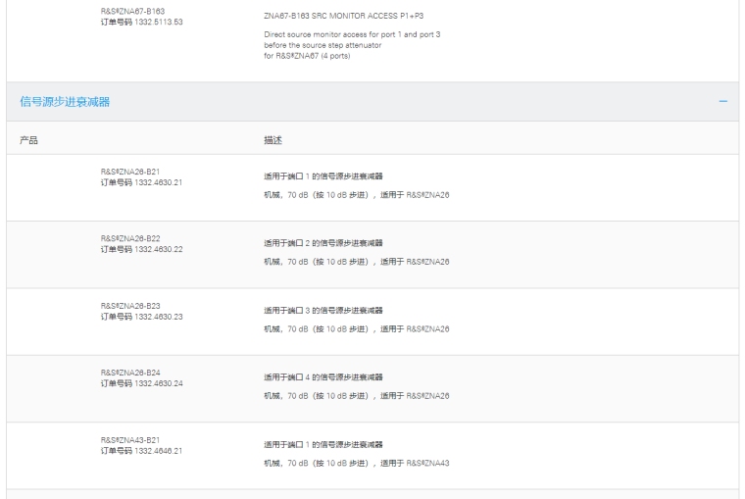The image size is (745, 499).
Task: Click the 产品 column header
Action: [x=29, y=140]
